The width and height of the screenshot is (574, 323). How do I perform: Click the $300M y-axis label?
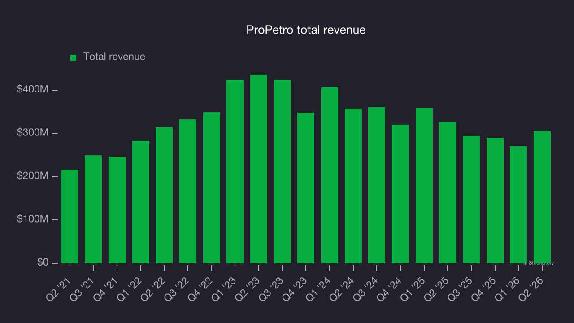[x=32, y=133]
